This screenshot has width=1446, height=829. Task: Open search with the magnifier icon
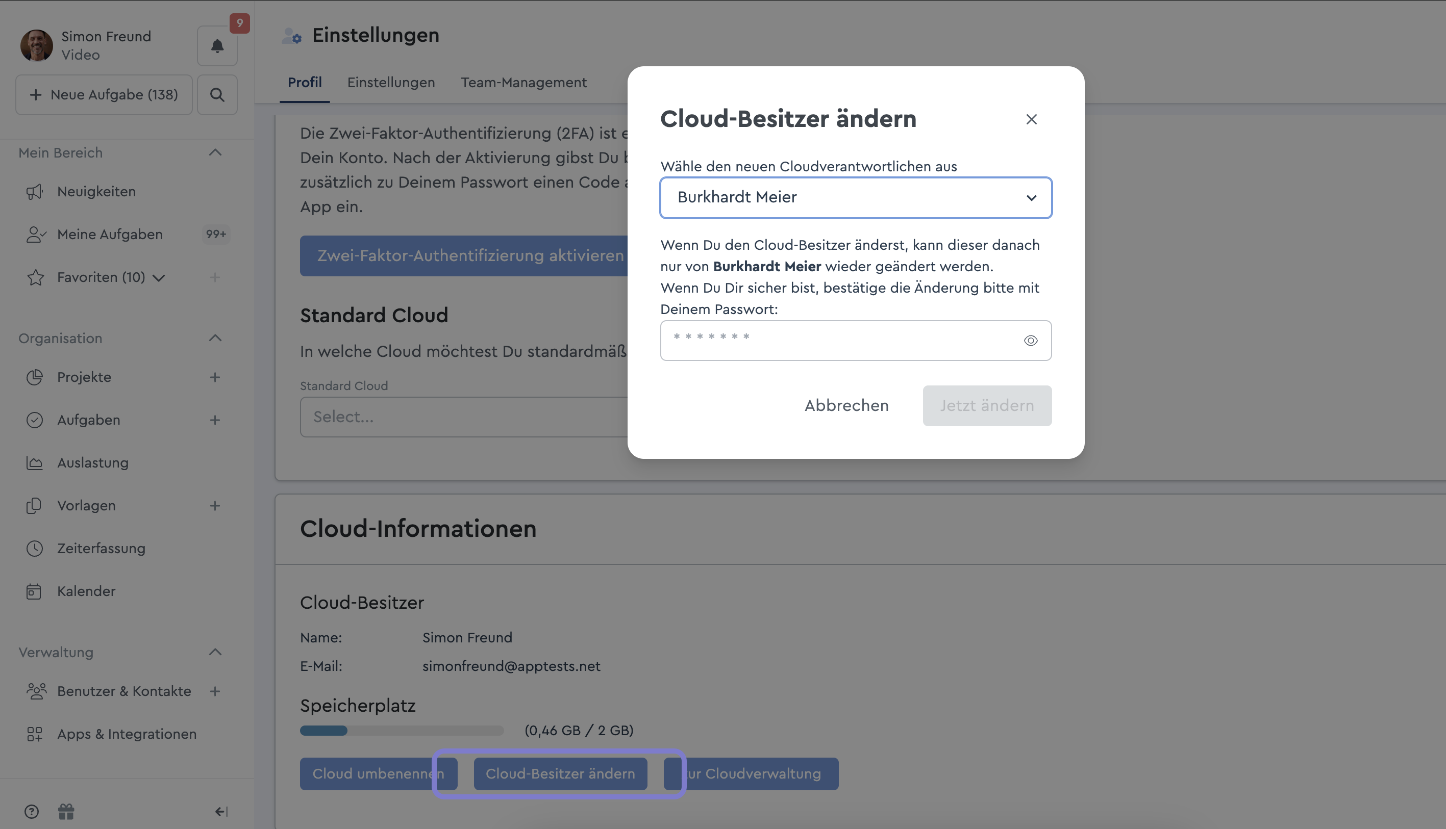point(217,94)
